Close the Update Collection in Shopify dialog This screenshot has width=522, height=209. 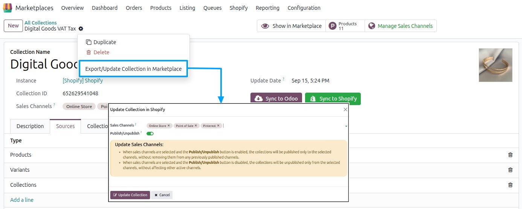[x=345, y=110]
